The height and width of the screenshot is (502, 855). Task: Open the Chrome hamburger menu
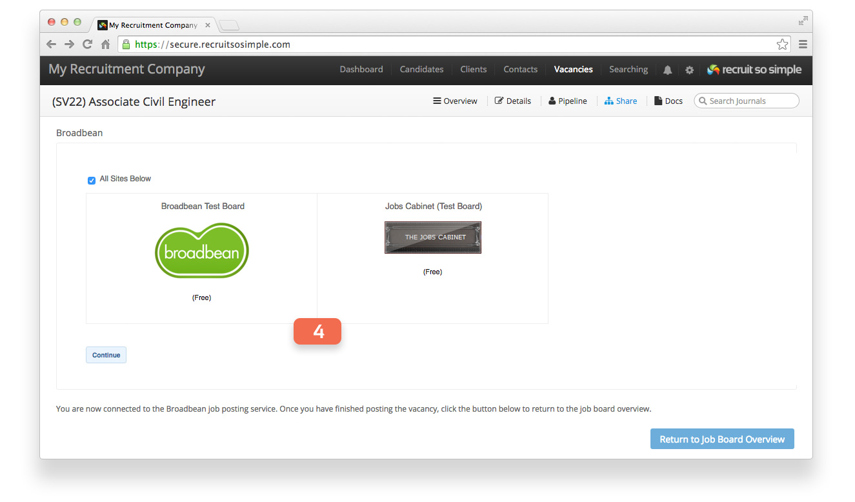click(x=803, y=45)
